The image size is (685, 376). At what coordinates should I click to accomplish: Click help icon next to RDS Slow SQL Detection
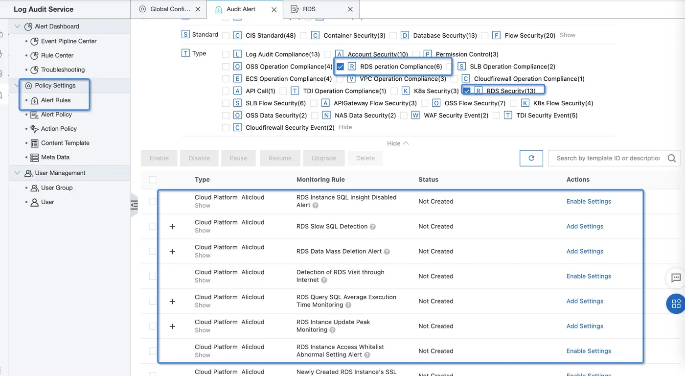coord(373,227)
